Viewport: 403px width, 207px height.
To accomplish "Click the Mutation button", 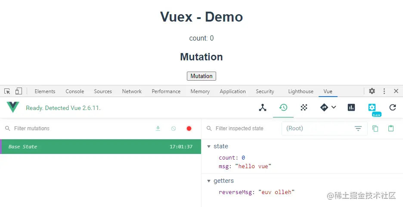I will pyautogui.click(x=201, y=76).
